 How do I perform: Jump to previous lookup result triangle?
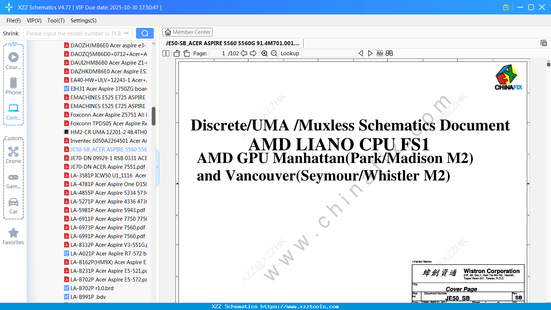coord(361,53)
